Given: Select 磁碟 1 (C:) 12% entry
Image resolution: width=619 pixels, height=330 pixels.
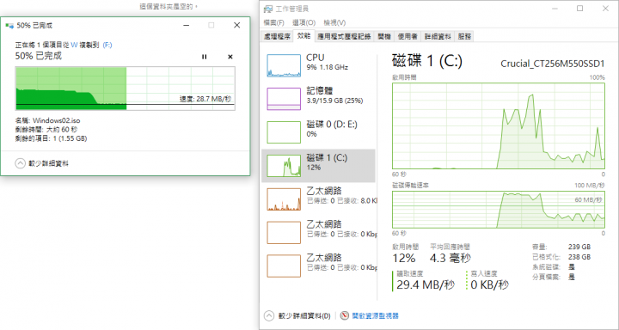Looking at the screenshot, I should (x=318, y=165).
